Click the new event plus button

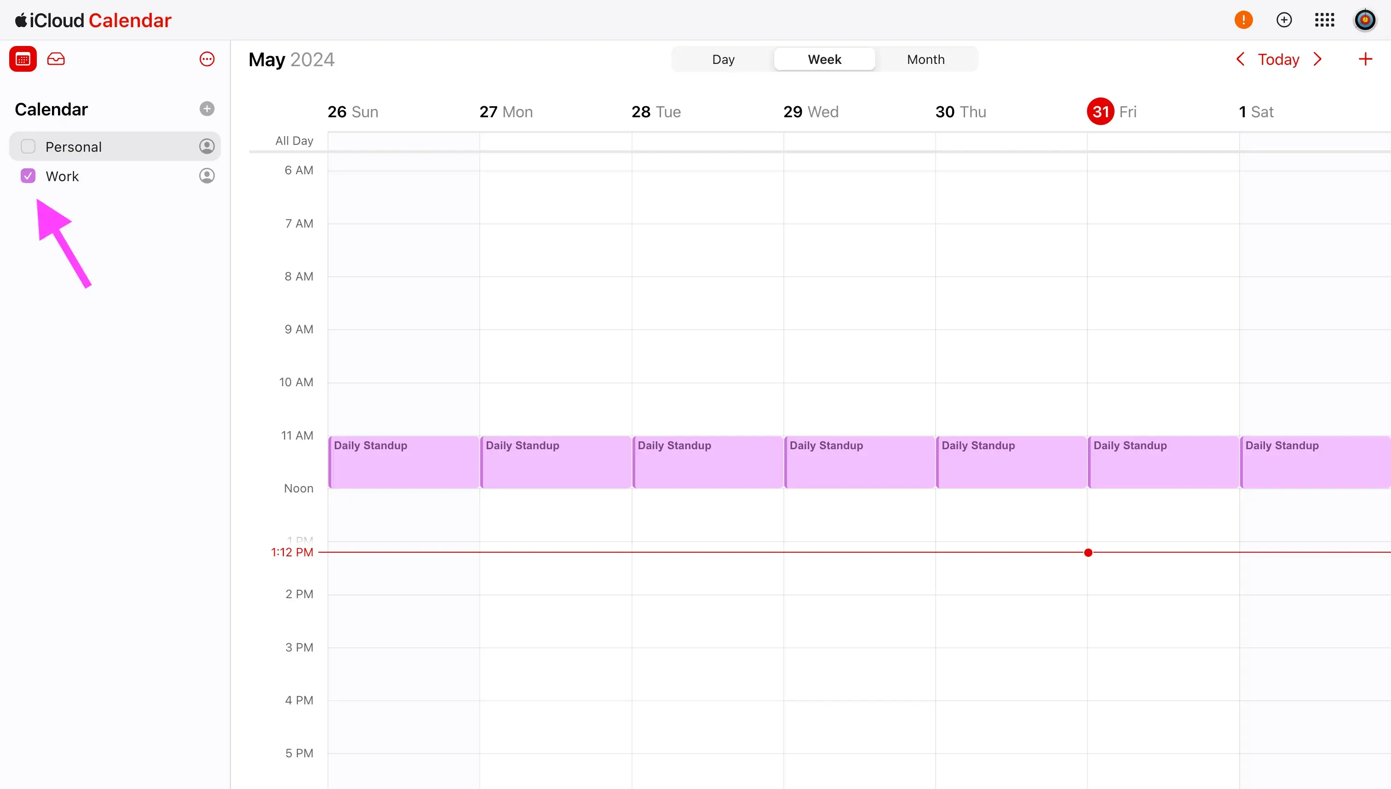tap(1365, 59)
